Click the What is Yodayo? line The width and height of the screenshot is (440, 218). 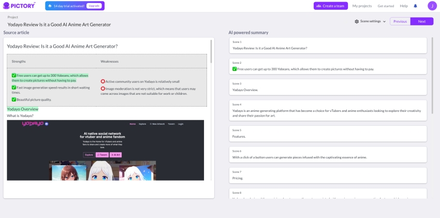[20, 115]
